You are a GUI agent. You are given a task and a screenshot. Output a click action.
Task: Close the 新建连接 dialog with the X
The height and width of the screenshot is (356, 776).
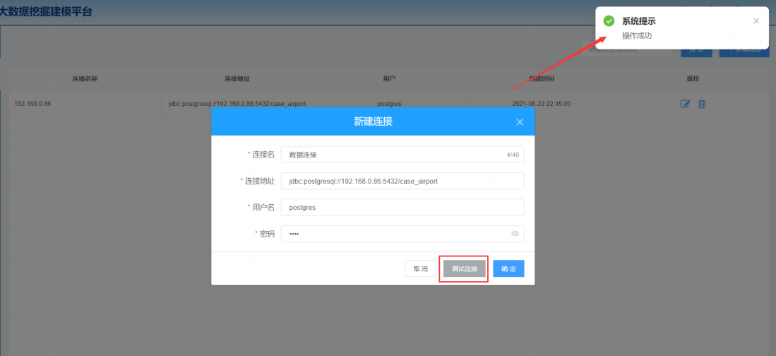pos(520,122)
